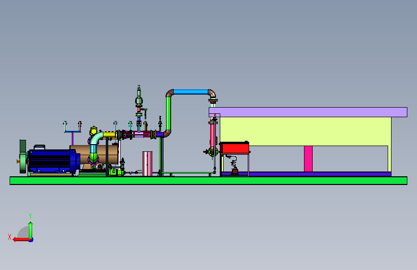417x270 pixels.
Task: Select the dark red valve under red tank
Action: point(235,171)
